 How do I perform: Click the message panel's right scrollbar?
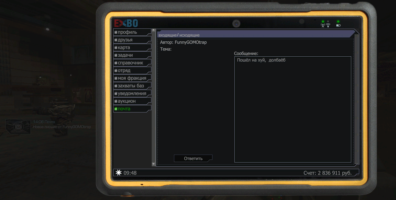point(356,98)
